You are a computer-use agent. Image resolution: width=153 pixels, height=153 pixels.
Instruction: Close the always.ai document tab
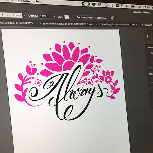tap(143, 25)
